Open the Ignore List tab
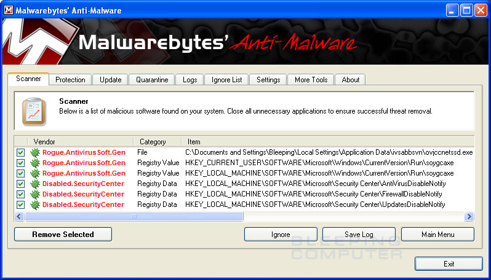This screenshot has width=491, height=280. pos(226,80)
